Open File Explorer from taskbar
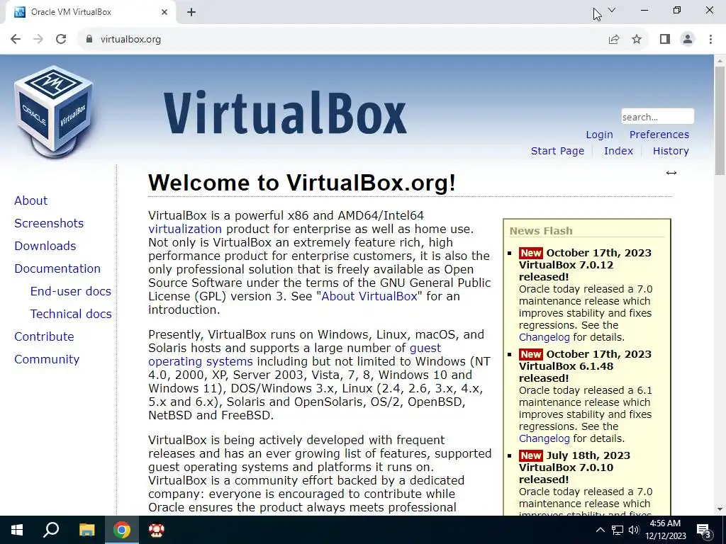The image size is (726, 544). coord(86,530)
